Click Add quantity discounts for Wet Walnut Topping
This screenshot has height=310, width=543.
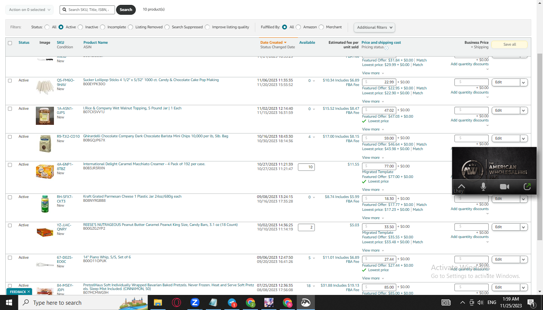click(x=469, y=120)
